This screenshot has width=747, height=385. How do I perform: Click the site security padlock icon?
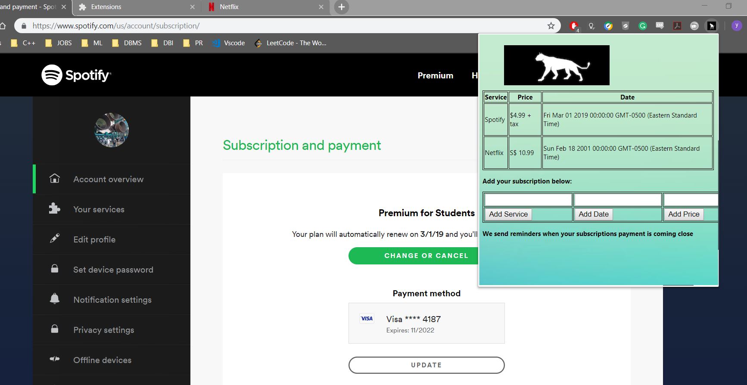(24, 26)
